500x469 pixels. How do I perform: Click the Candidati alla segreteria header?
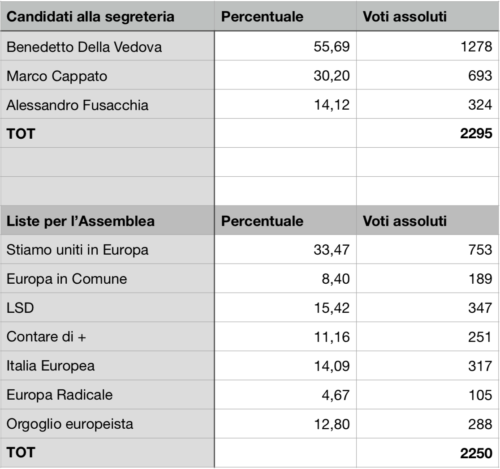click(x=108, y=16)
